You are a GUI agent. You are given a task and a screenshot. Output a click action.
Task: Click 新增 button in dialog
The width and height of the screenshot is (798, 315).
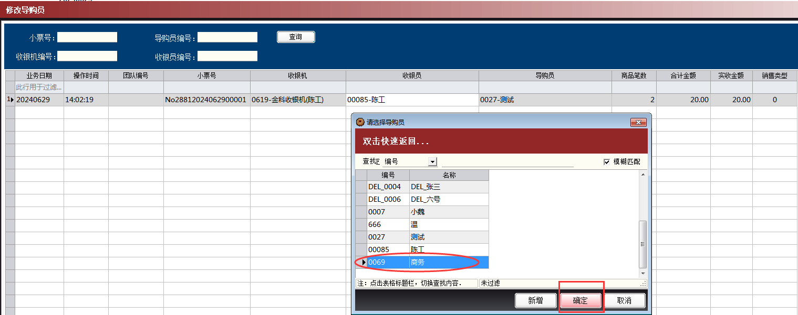[535, 300]
